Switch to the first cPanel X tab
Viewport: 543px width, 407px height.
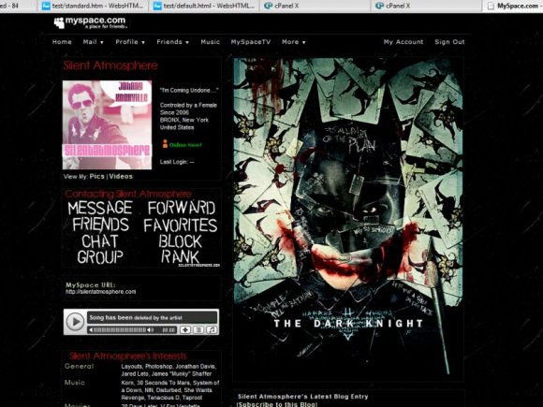pyautogui.click(x=316, y=6)
